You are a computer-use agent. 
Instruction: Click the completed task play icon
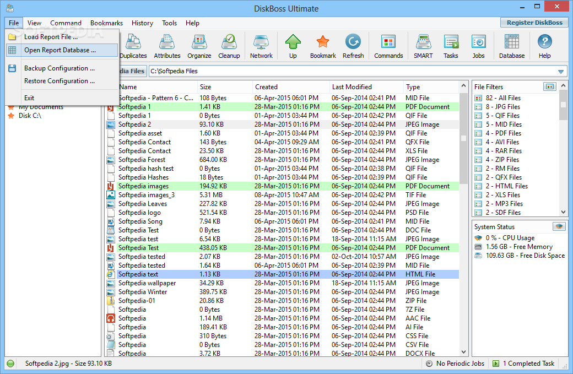pyautogui.click(x=496, y=364)
